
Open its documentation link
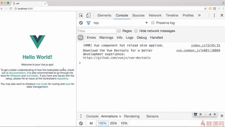click(16, 73)
